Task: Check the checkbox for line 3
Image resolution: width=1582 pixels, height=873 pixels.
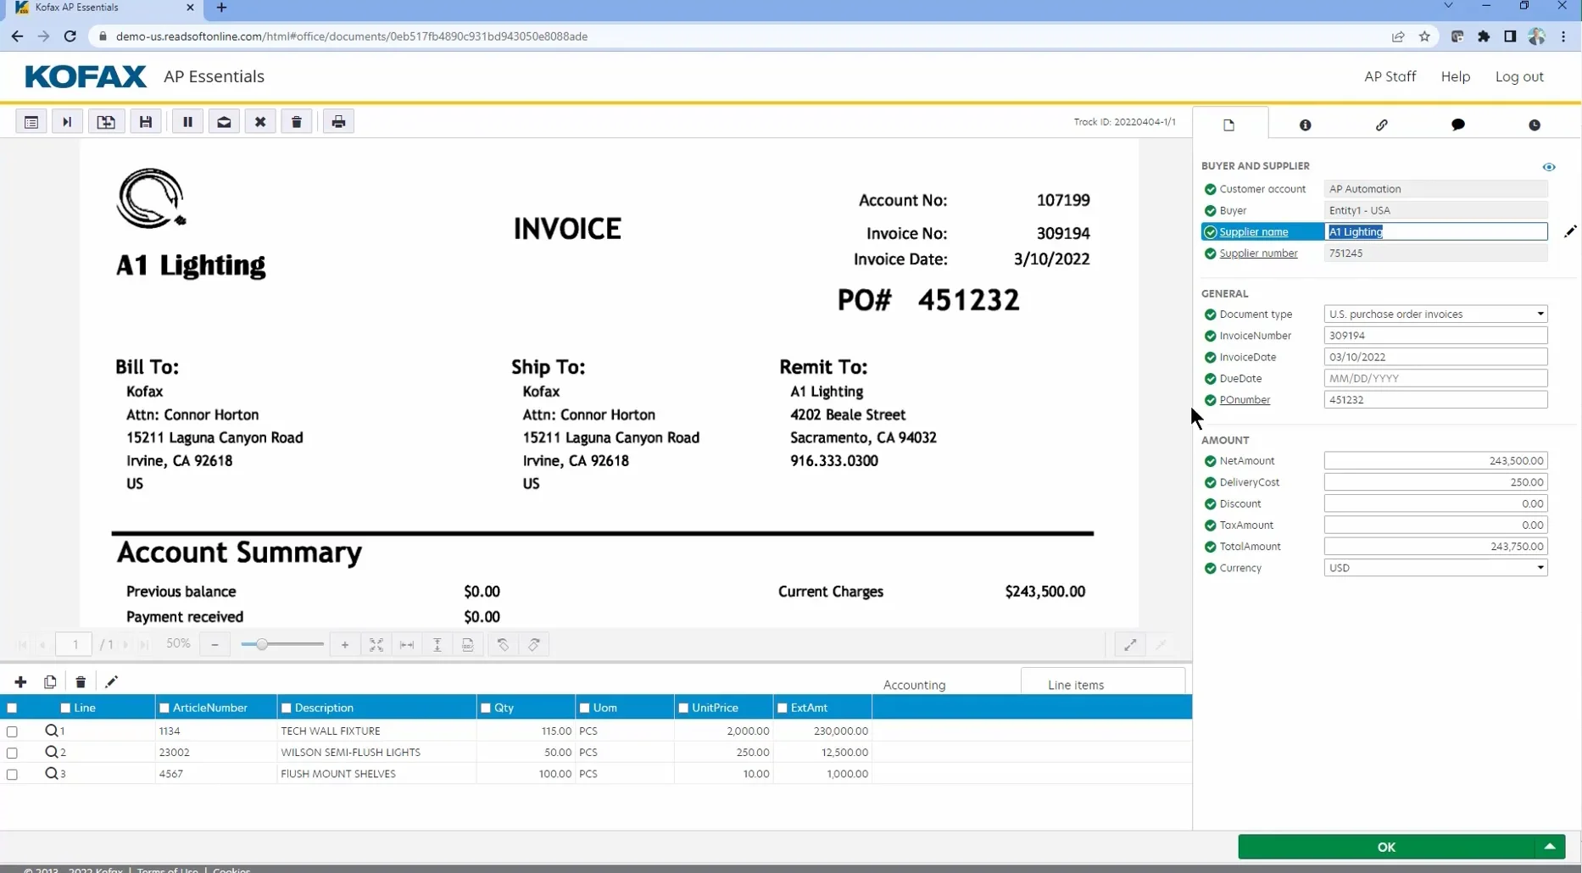Action: tap(12, 774)
